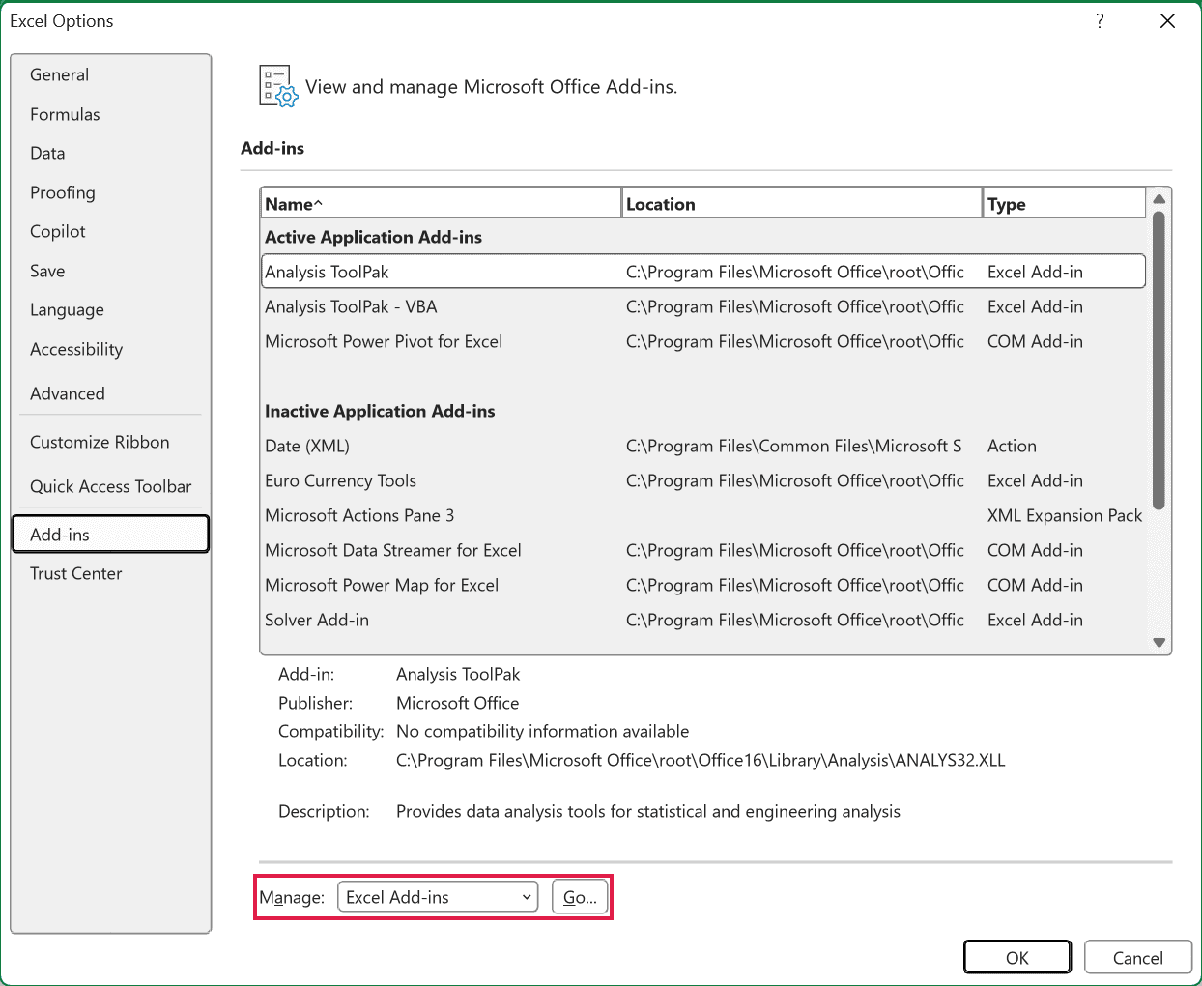Image resolution: width=1202 pixels, height=986 pixels.
Task: Click the Action type cell for Date (XML)
Action: [1012, 446]
